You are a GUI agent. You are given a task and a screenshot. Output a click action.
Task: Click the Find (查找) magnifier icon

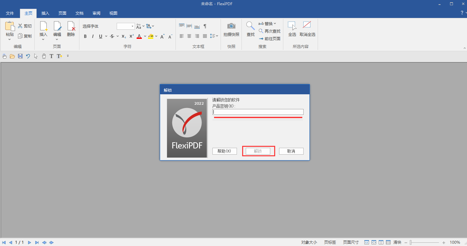[x=250, y=25]
